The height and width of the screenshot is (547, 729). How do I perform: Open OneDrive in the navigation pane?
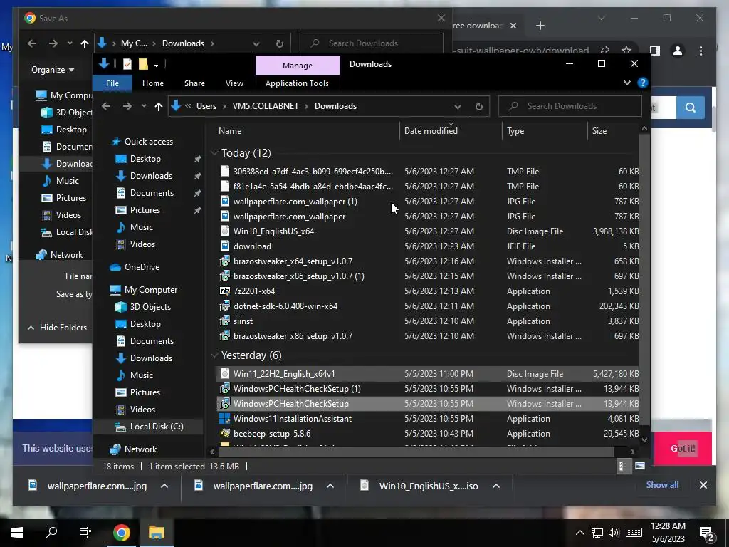(x=142, y=267)
